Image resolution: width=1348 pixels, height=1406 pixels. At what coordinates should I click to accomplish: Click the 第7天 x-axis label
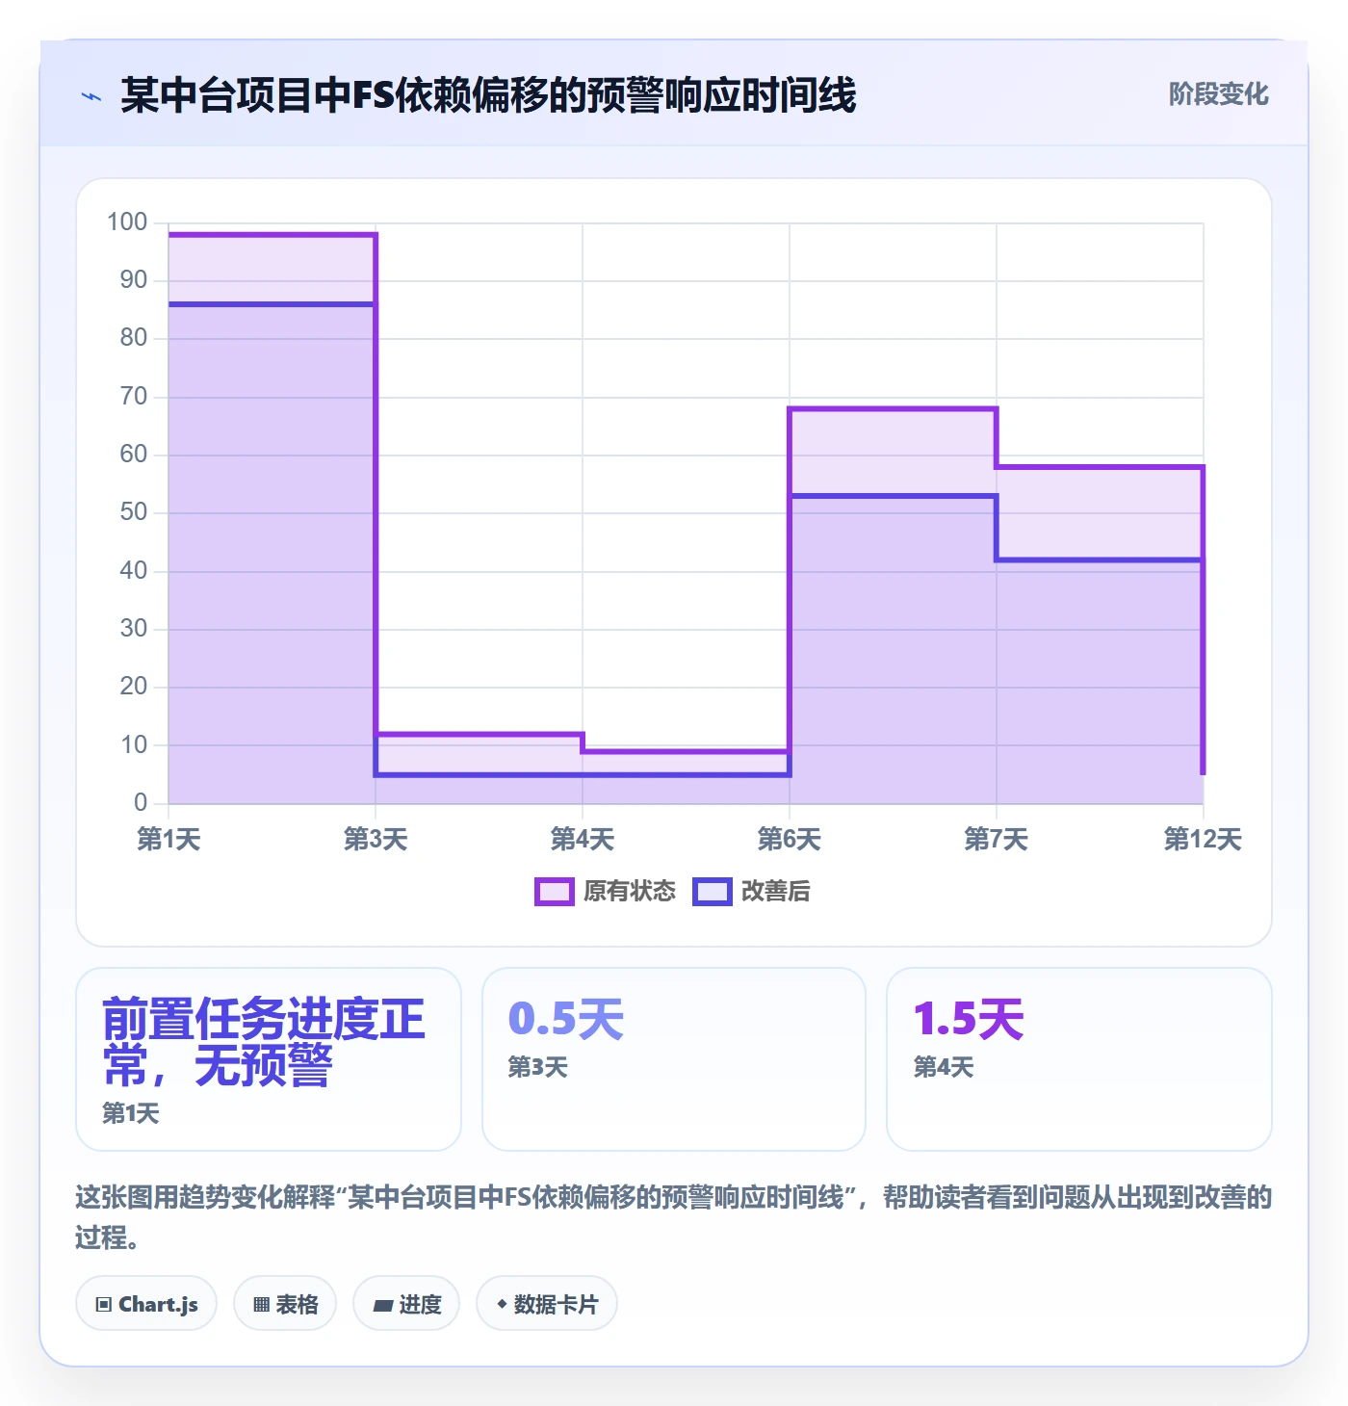click(997, 839)
